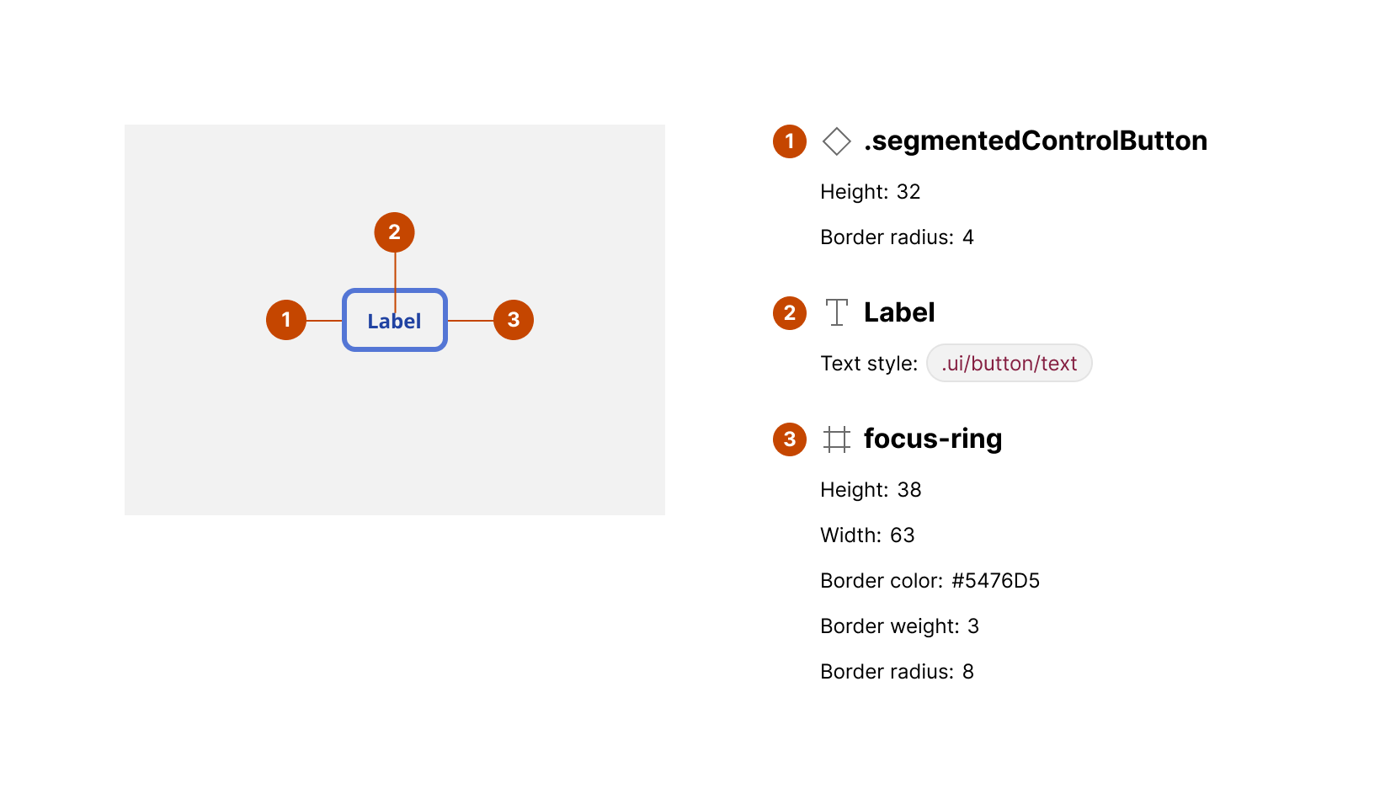1396x788 pixels.
Task: Click legend badge 3 next to focus-ring heading
Action: (790, 439)
